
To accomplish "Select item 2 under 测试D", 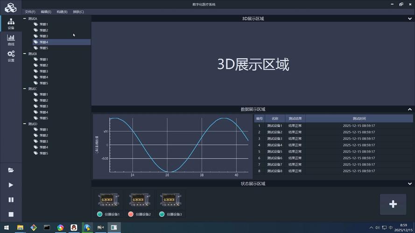I will 44,135.
